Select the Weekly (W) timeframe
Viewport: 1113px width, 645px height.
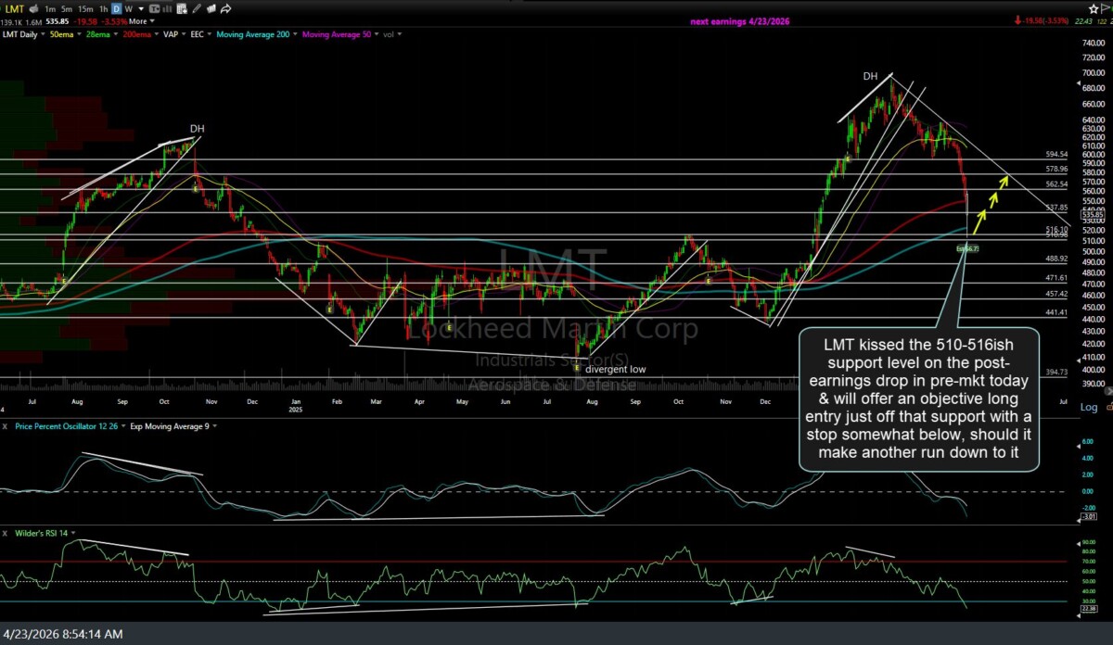click(129, 9)
